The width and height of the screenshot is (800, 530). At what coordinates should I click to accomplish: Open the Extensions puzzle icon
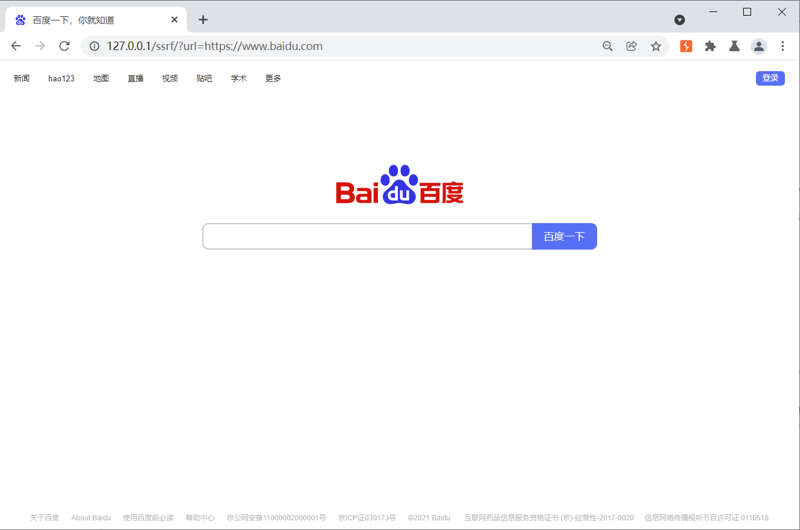(710, 46)
